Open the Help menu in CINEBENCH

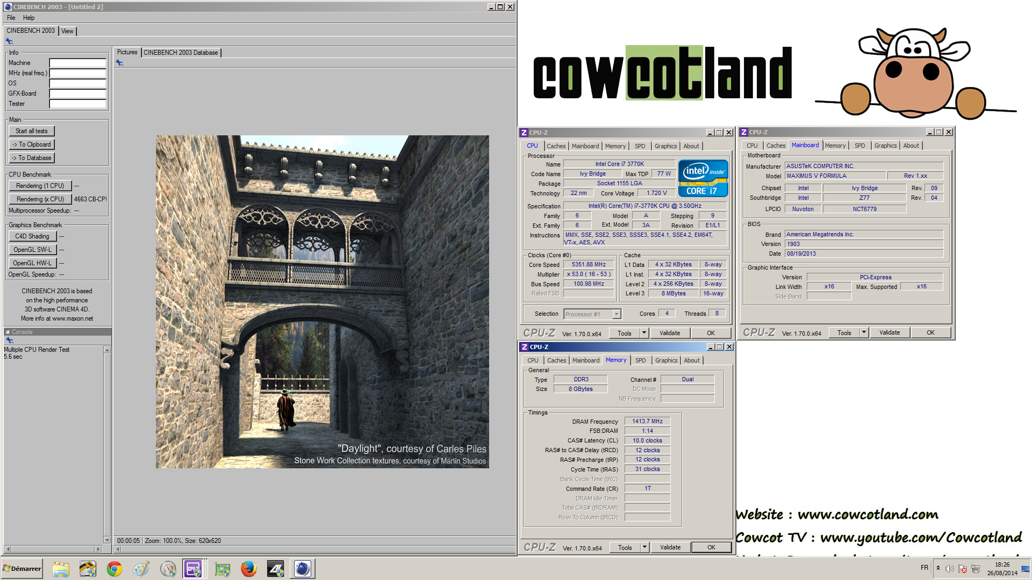click(x=28, y=18)
